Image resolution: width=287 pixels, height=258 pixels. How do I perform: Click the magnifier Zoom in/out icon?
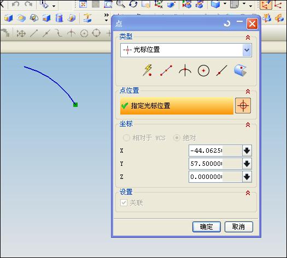121,4
